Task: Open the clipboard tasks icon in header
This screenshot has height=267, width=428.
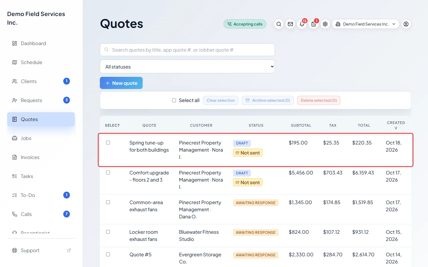Action: [x=314, y=24]
